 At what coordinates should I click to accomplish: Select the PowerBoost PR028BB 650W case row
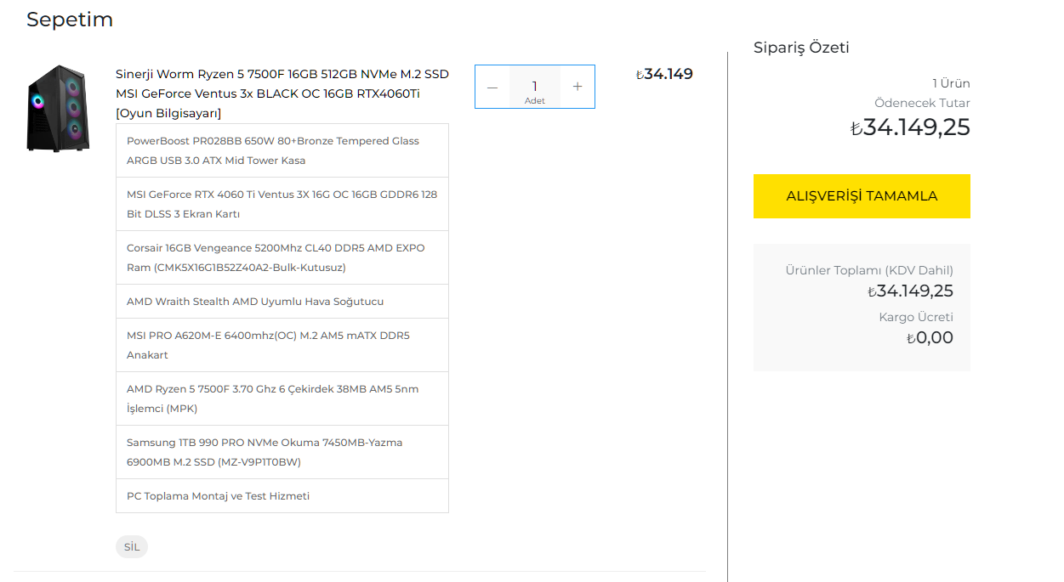click(x=282, y=150)
